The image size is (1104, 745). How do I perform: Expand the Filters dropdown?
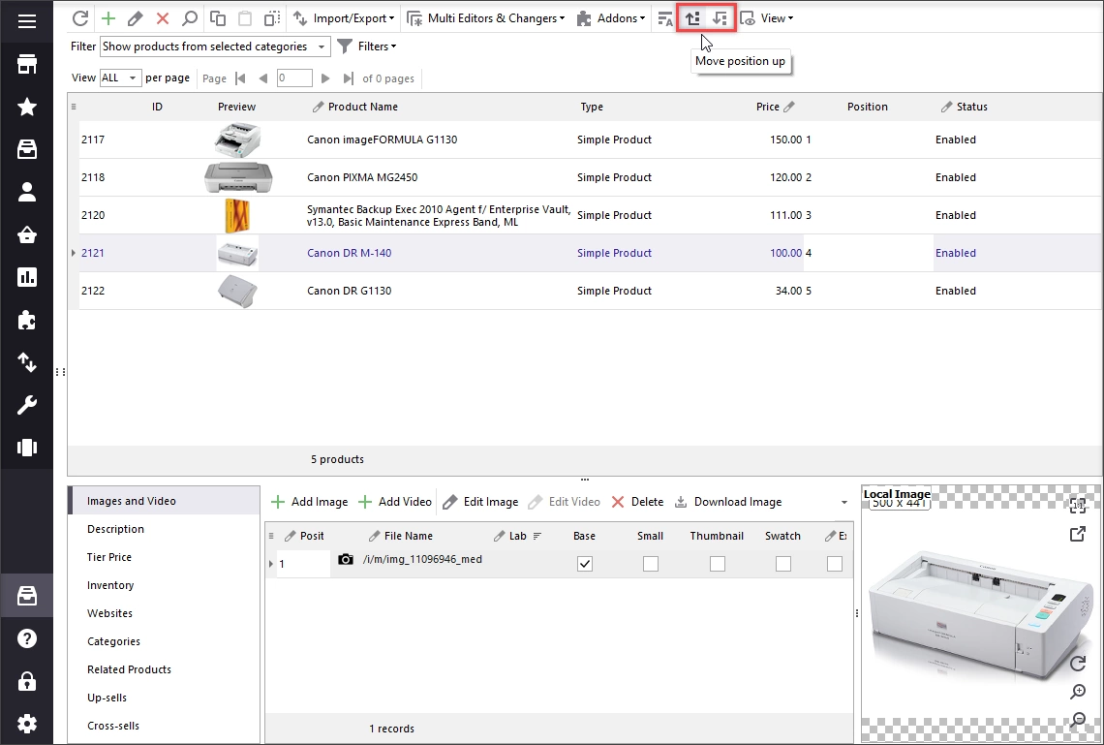[366, 47]
